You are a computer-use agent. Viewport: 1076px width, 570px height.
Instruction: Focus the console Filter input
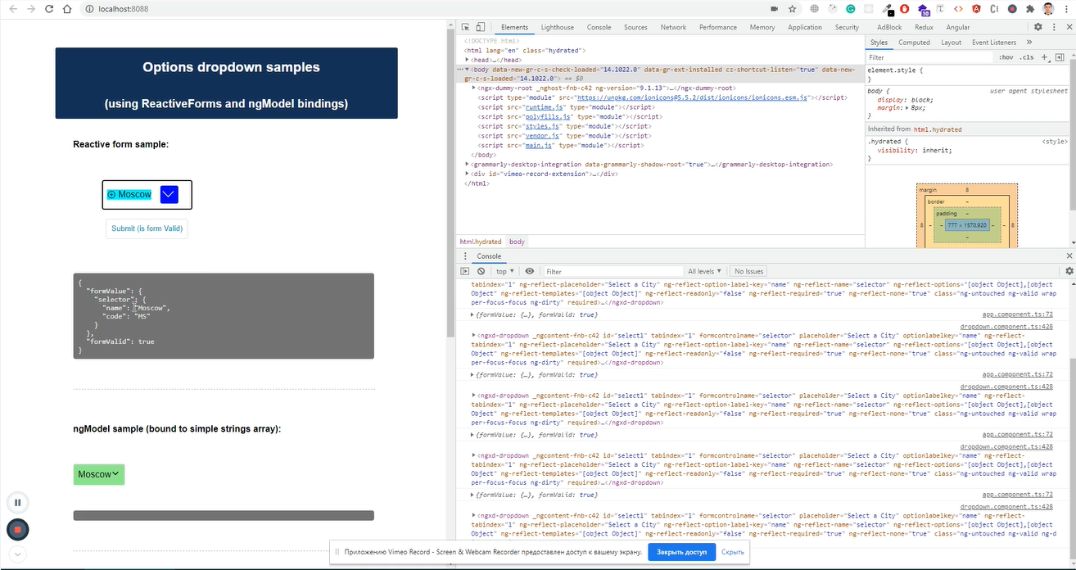point(613,271)
